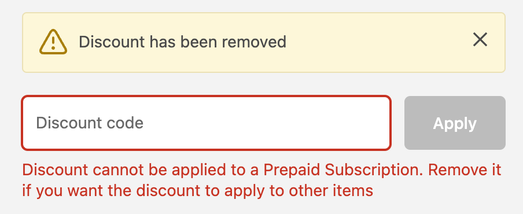
Task: Close the yellow notification with X icon
Action: pyautogui.click(x=480, y=40)
